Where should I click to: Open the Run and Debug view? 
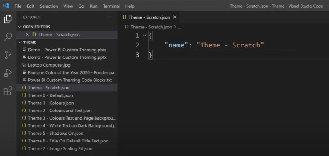[x=8, y=73]
